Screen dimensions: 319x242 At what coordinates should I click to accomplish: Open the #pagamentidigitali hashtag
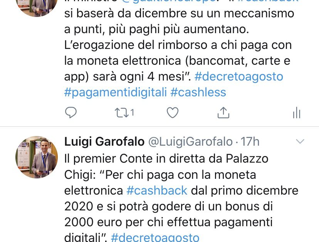coord(116,92)
